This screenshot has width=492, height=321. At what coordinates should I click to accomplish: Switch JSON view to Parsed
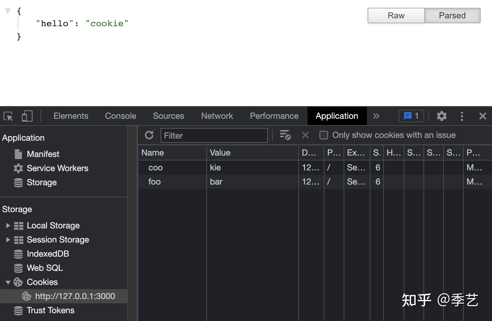pyautogui.click(x=452, y=16)
